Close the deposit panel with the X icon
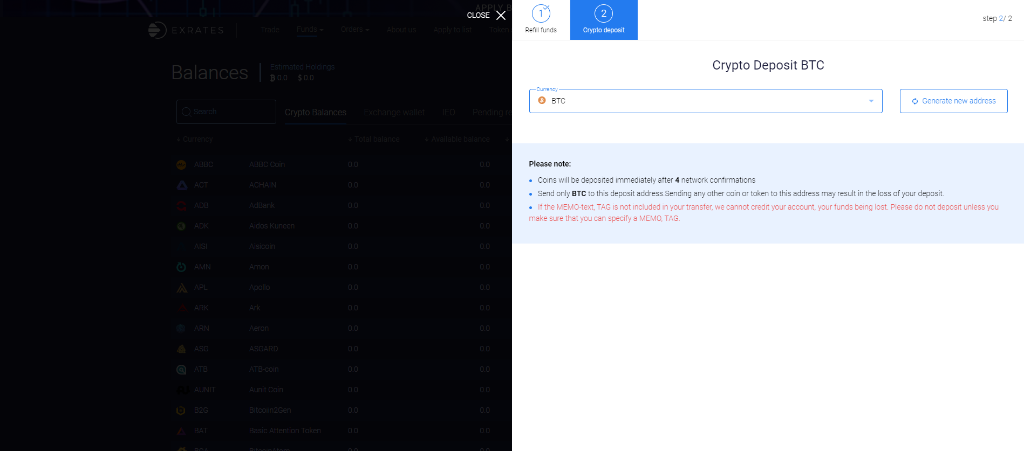The image size is (1024, 451). point(501,15)
